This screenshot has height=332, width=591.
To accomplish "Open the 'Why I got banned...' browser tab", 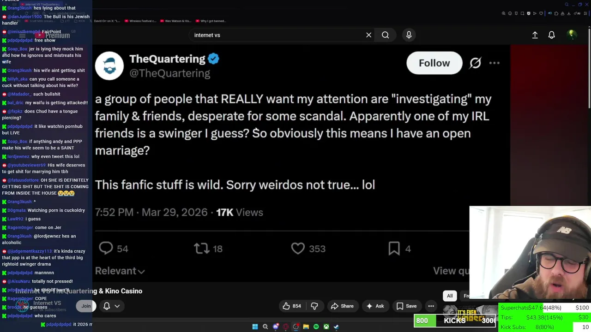I will click(x=212, y=21).
